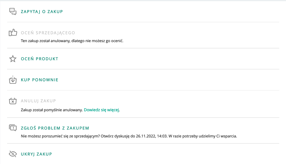Select the greyed-out Oceń sprzedającego heading
The image size is (286, 164).
48,33
